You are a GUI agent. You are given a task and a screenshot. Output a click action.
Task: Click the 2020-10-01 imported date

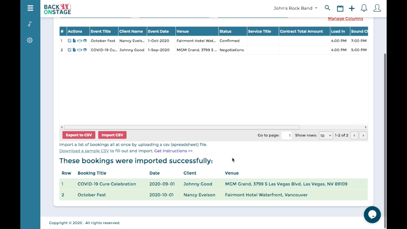coord(162,195)
